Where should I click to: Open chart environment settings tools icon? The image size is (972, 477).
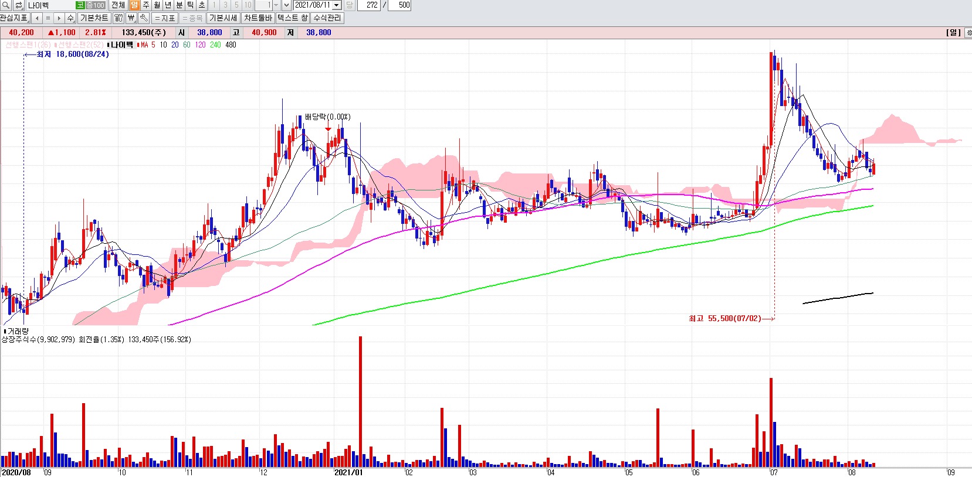coord(118,18)
